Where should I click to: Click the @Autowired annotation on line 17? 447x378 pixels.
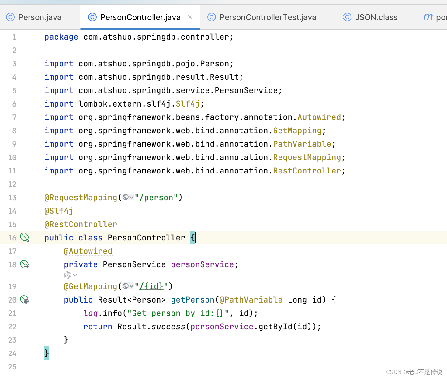pyautogui.click(x=88, y=251)
